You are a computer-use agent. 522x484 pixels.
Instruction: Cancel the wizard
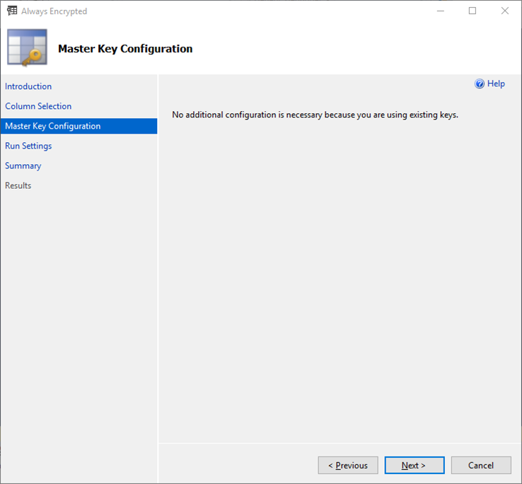point(481,465)
